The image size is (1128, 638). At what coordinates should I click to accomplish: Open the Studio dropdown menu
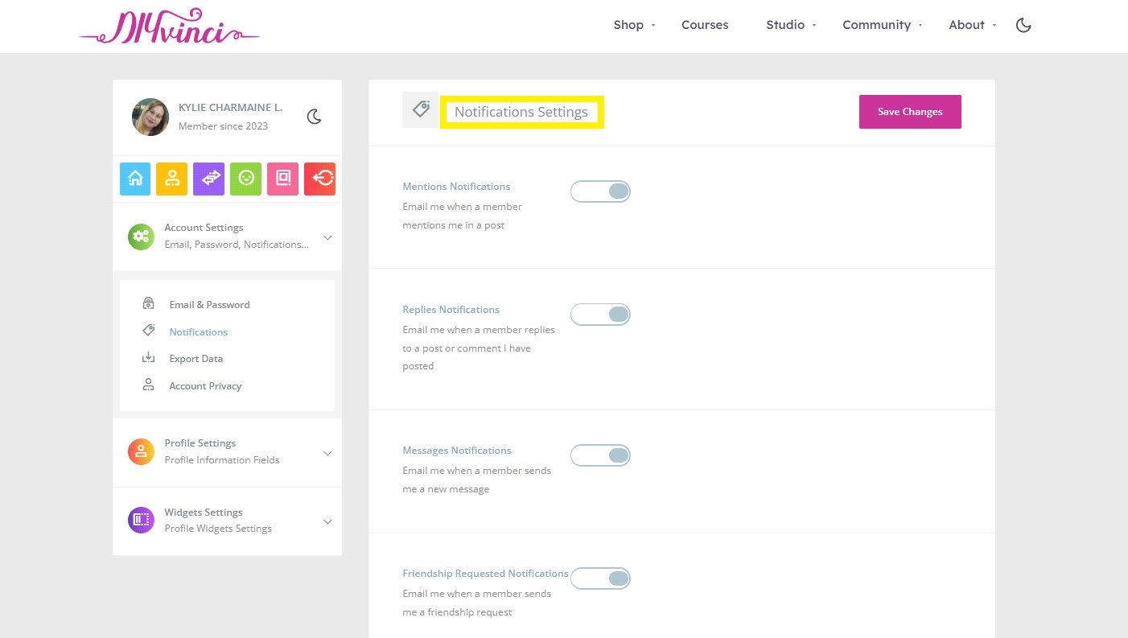[x=791, y=25]
